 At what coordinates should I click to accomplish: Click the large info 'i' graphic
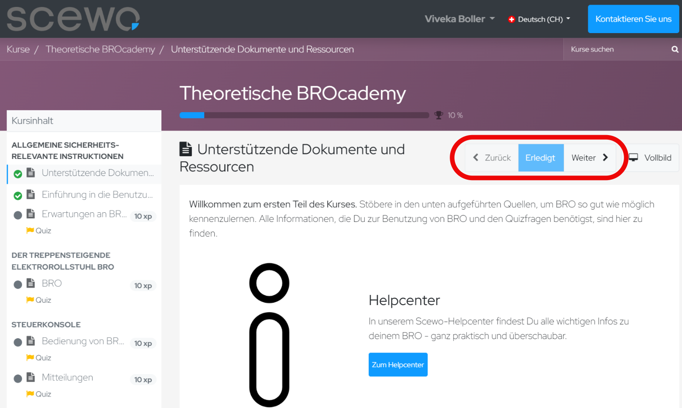point(269,335)
